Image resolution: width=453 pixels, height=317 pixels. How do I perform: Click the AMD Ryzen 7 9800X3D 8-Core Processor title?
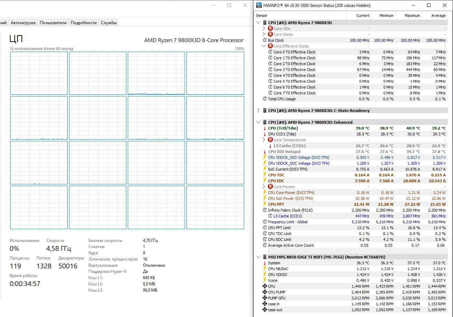194,40
